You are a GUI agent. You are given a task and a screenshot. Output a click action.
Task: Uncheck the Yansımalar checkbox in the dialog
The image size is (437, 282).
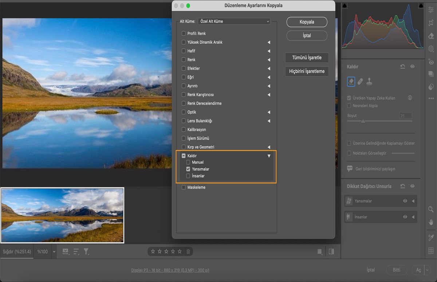tap(188, 169)
